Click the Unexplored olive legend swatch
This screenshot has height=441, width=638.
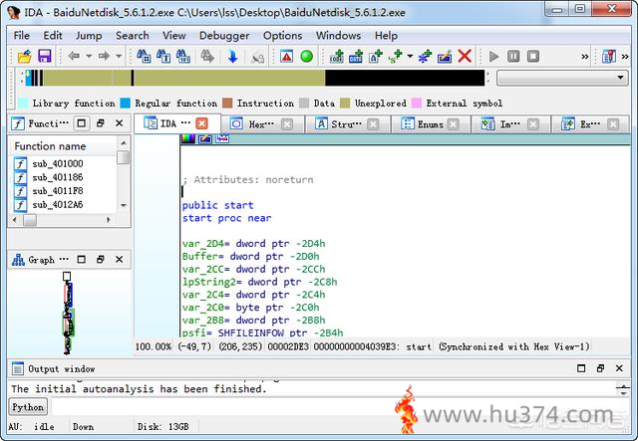point(345,104)
